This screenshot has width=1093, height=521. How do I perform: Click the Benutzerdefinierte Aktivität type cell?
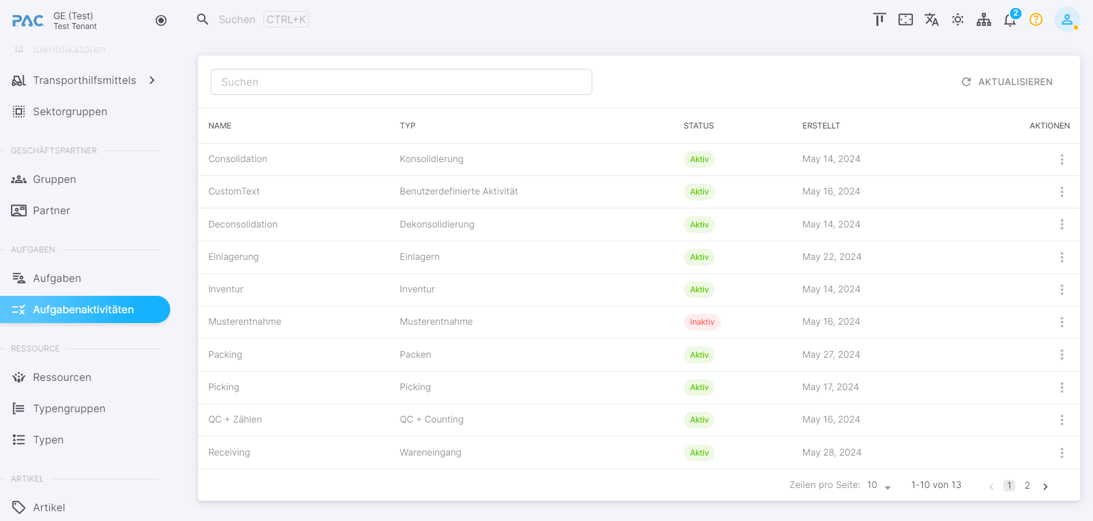(x=459, y=192)
